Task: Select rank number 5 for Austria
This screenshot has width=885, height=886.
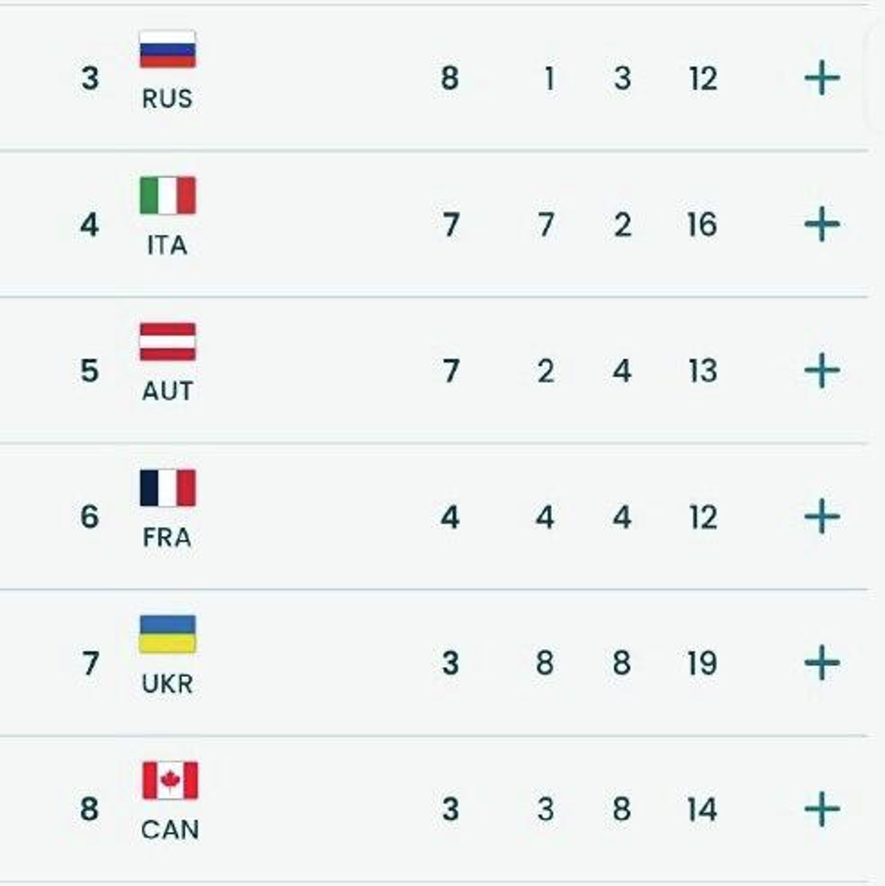Action: point(89,371)
